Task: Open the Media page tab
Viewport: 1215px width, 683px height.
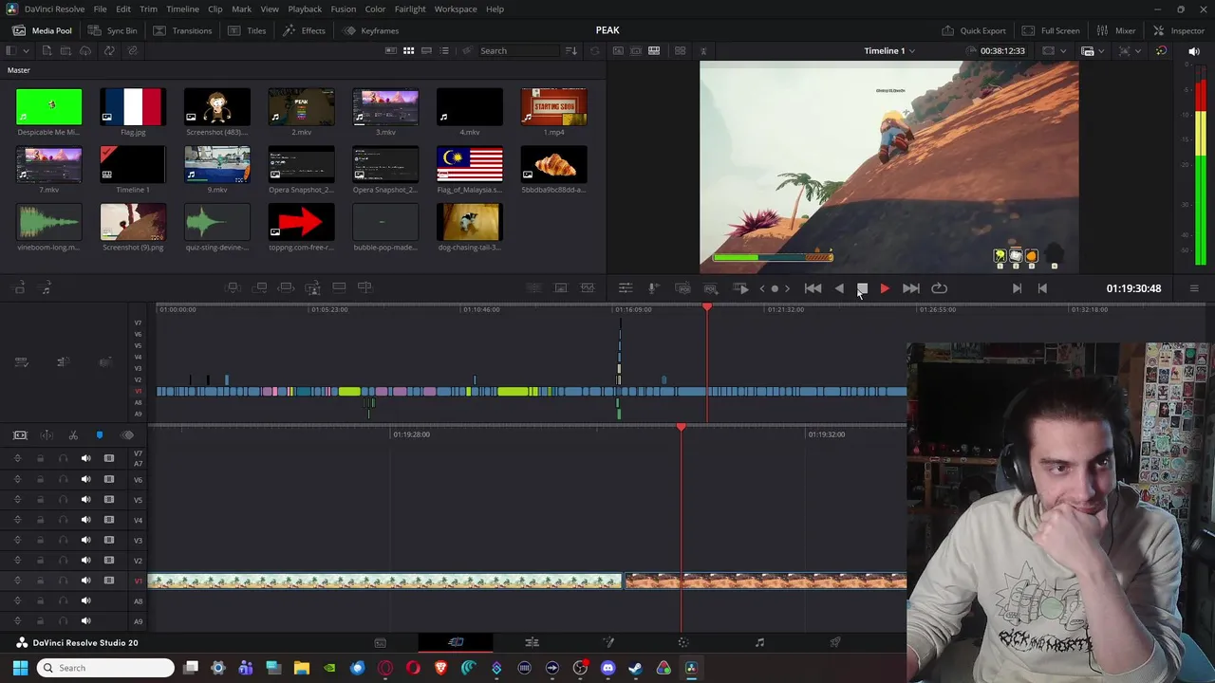Action: [x=380, y=642]
